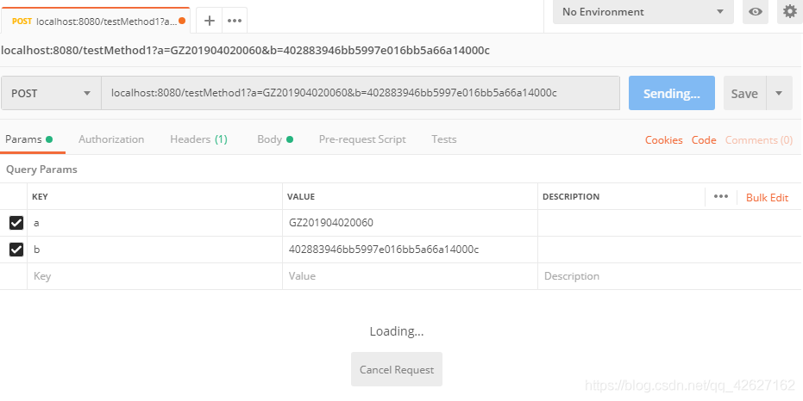The height and width of the screenshot is (401, 803).
Task: Click the query params three-dot column options
Action: (x=721, y=197)
